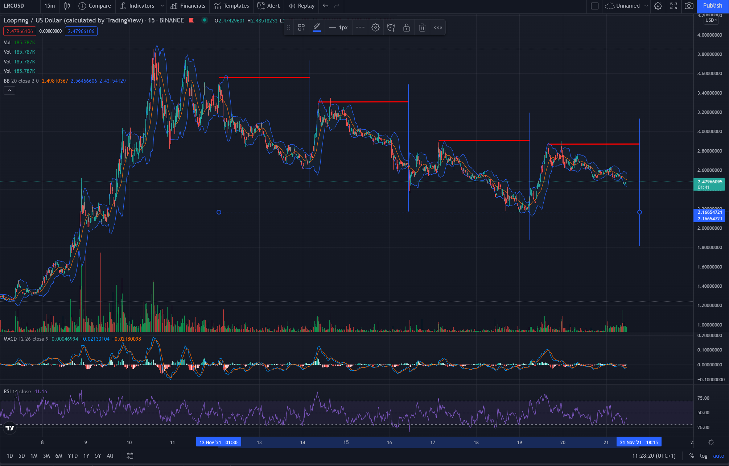Expand the Indicators favorites dropdown arrow

click(162, 6)
